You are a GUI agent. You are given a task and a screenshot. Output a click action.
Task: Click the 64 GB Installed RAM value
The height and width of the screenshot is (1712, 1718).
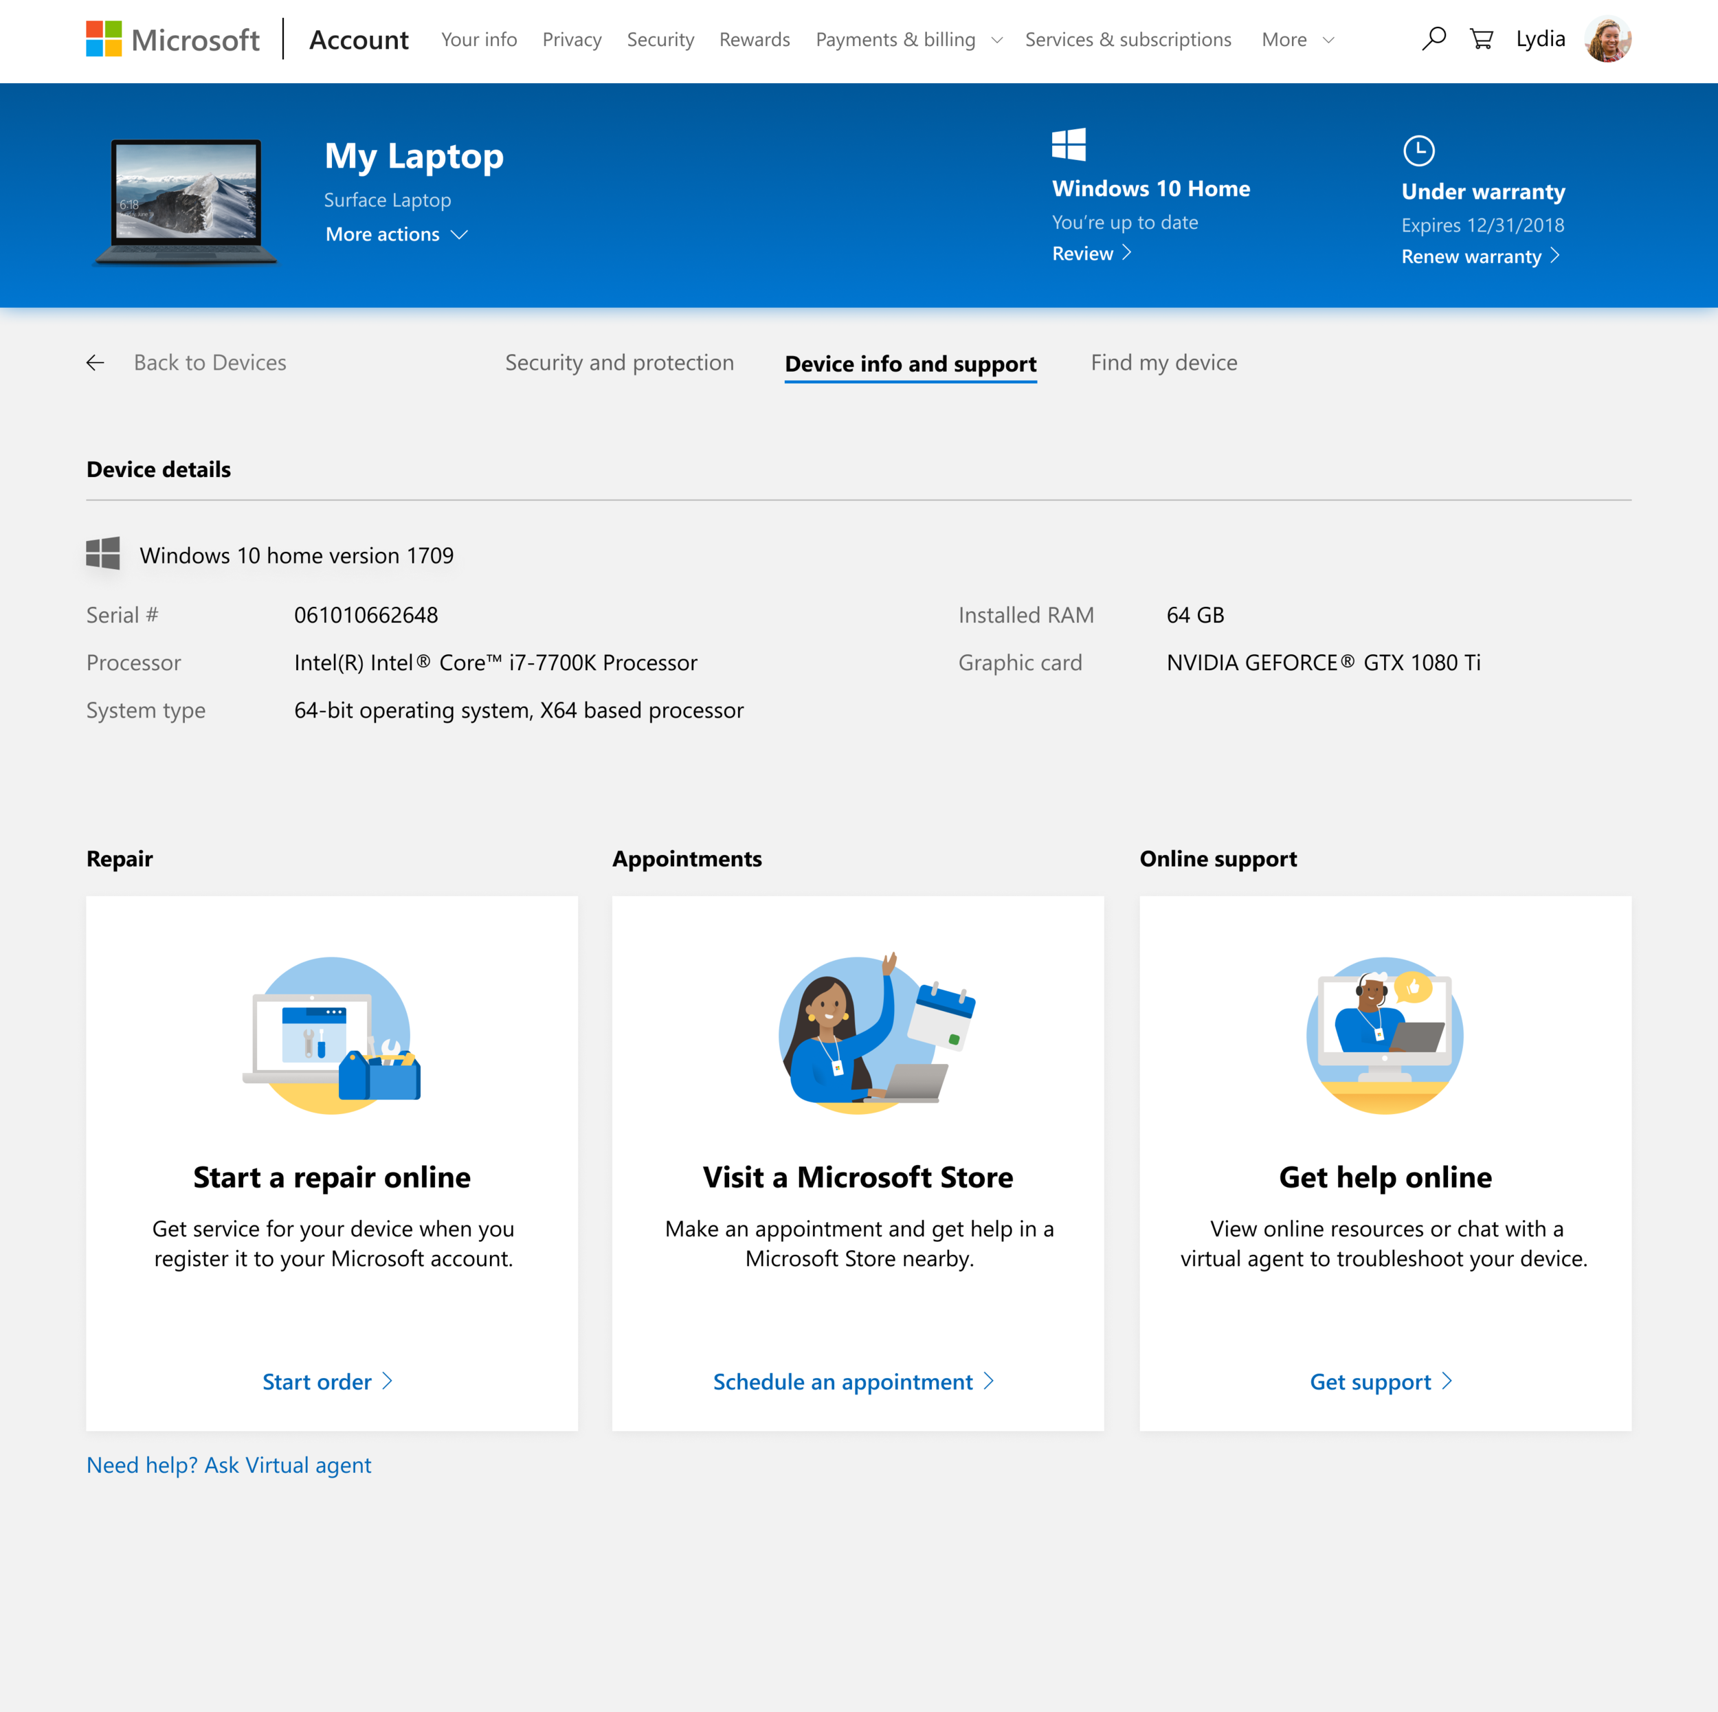[1195, 615]
